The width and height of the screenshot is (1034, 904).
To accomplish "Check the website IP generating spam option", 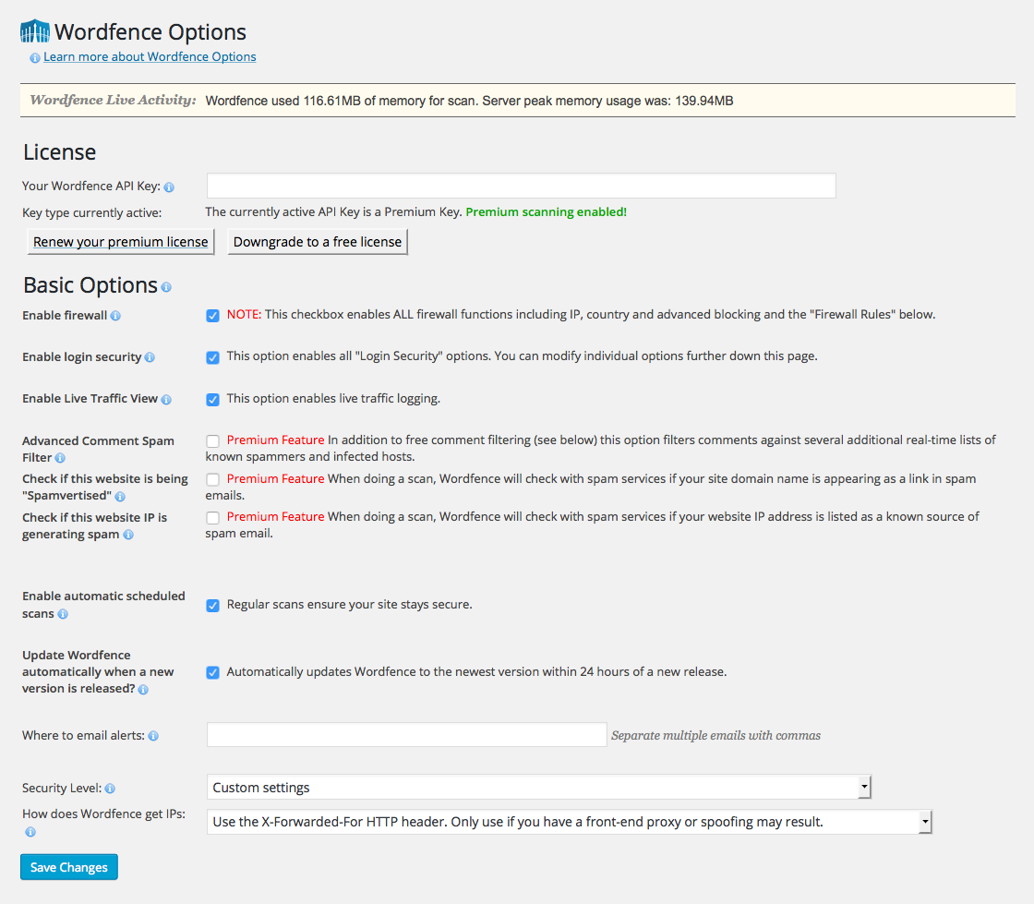I will click(212, 518).
